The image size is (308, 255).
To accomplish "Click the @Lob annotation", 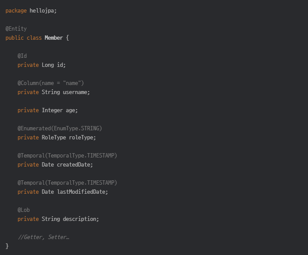I will pyautogui.click(x=24, y=210).
